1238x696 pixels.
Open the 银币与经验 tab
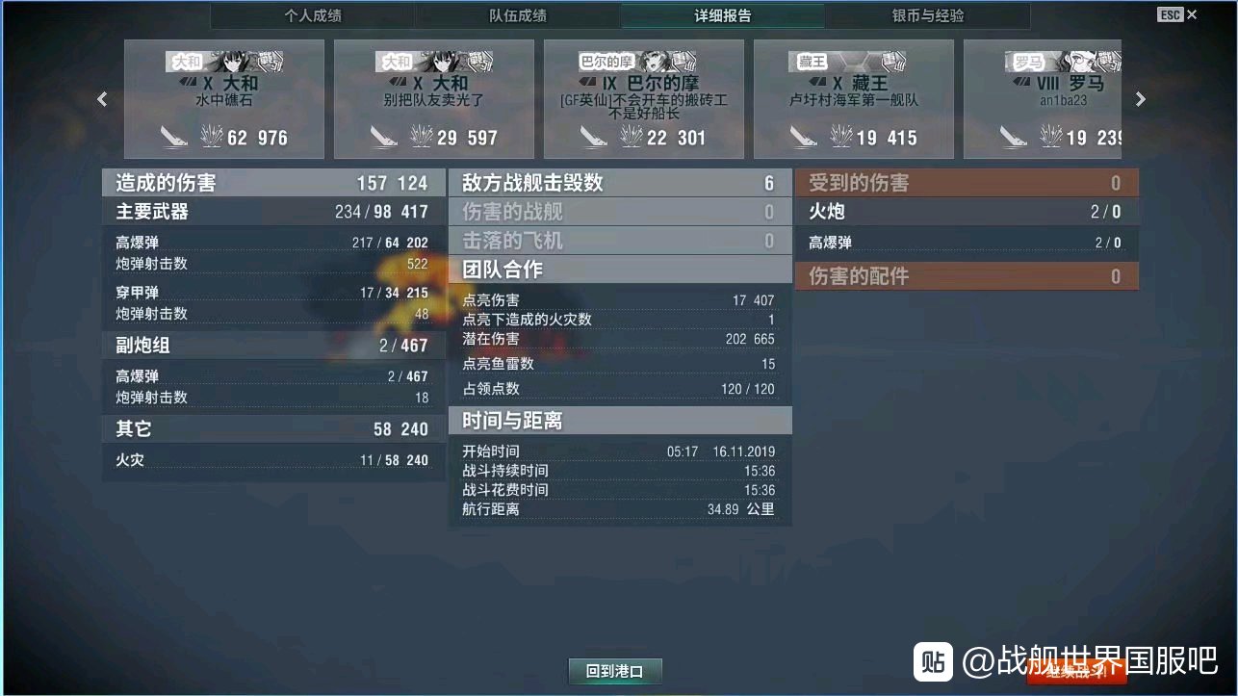[x=928, y=15]
